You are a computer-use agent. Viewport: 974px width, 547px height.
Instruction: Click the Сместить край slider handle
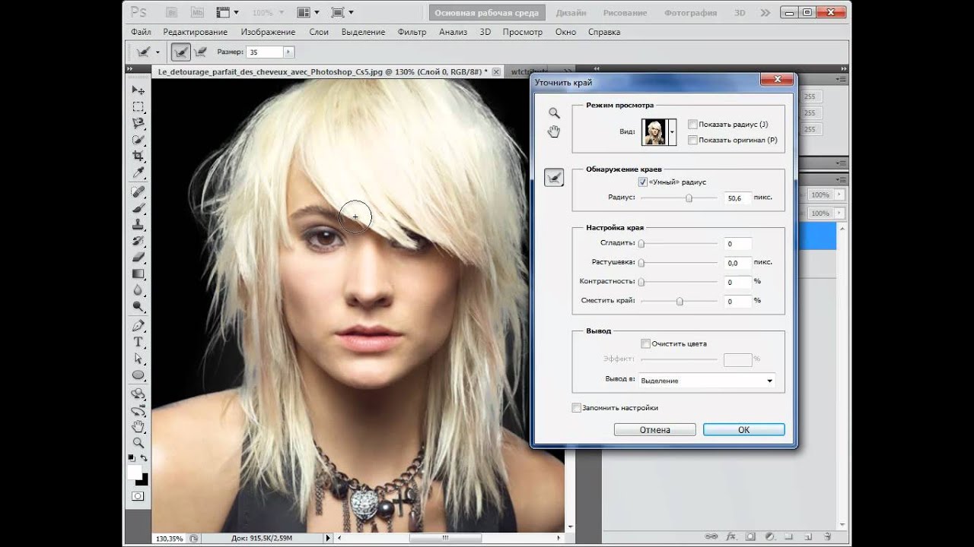(680, 302)
